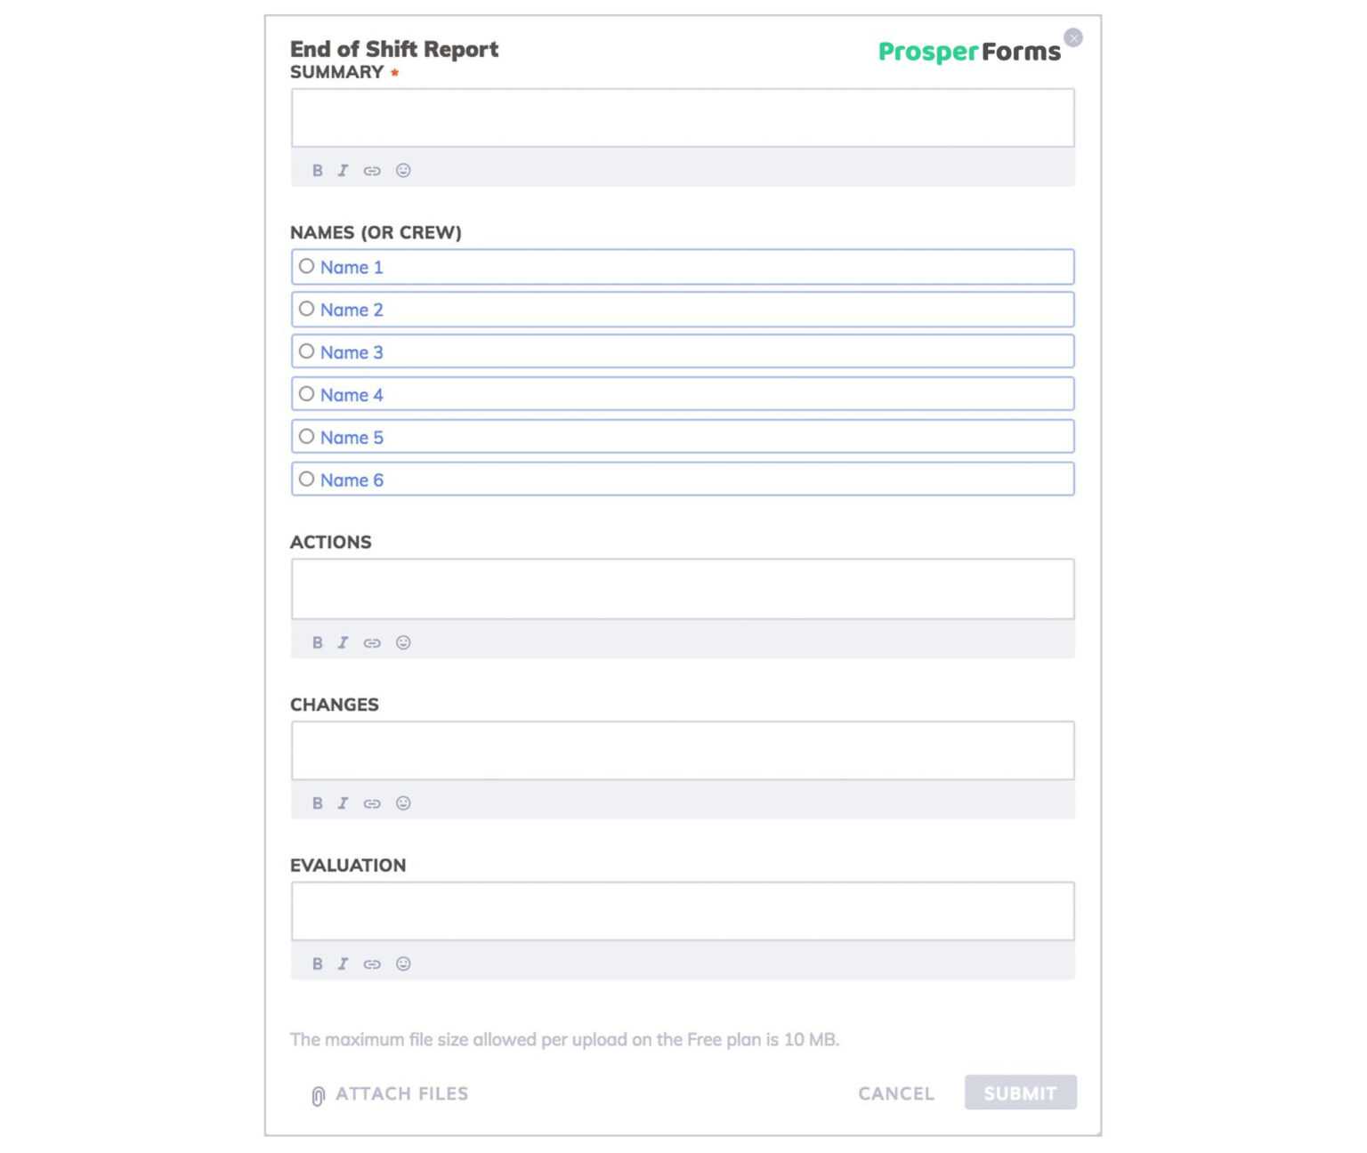Close the End of Shift Report form

[x=1073, y=37]
